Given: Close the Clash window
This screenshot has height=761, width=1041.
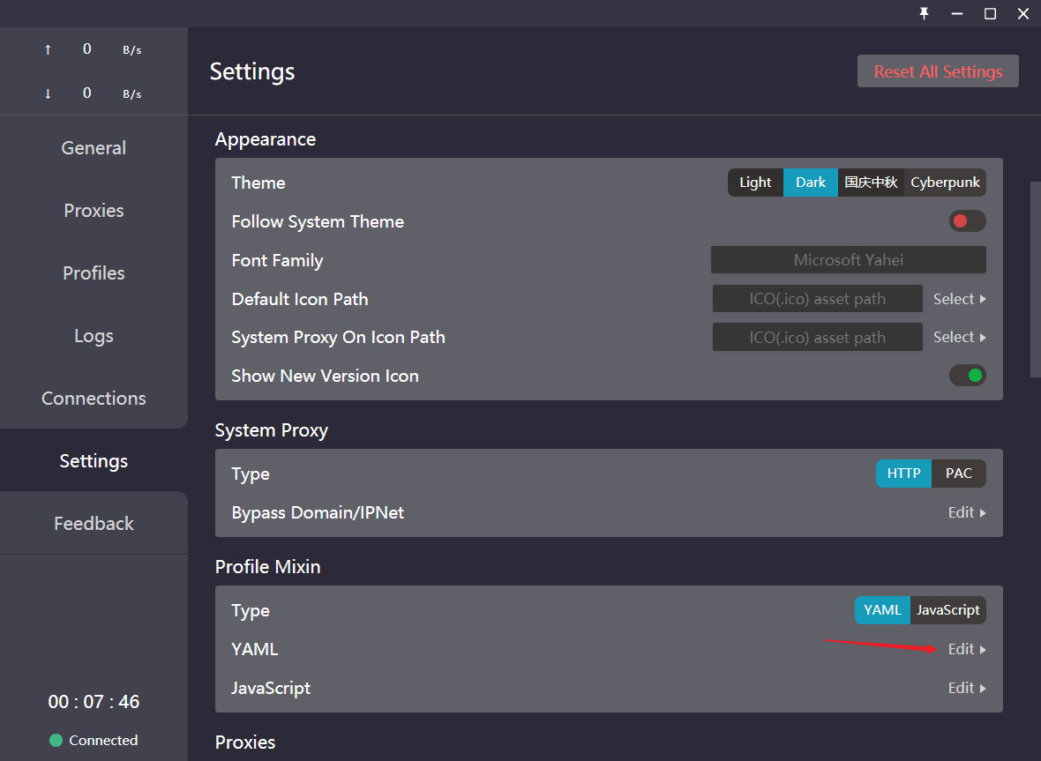Looking at the screenshot, I should 1023,13.
